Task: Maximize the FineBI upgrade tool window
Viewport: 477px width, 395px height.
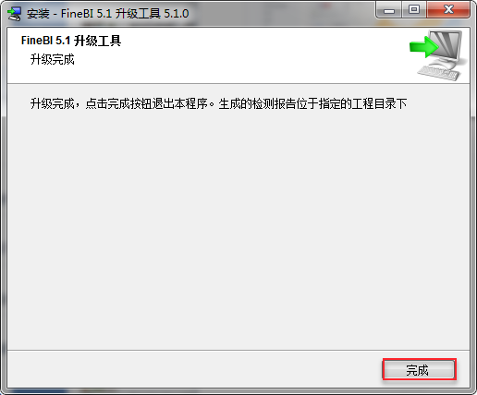Action: click(414, 10)
